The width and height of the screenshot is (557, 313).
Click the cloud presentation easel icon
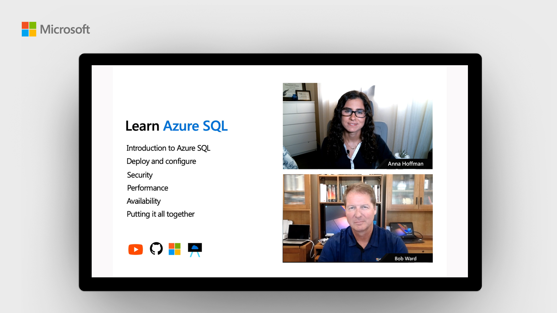tap(195, 249)
